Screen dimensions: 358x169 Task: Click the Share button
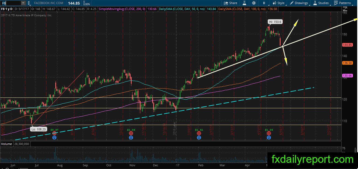click(231, 3)
